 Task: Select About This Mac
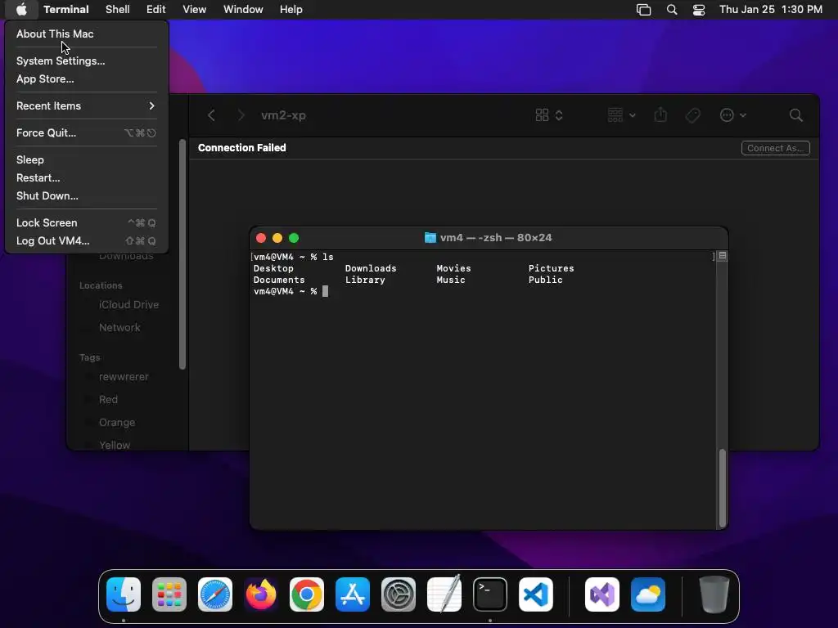(x=87, y=34)
